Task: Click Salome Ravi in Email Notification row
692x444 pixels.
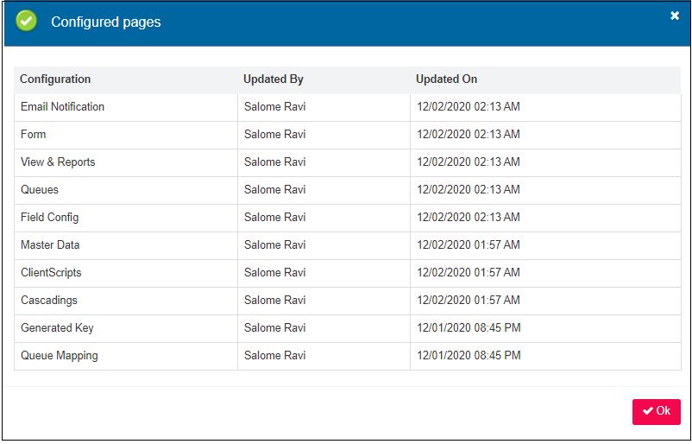Action: [274, 107]
